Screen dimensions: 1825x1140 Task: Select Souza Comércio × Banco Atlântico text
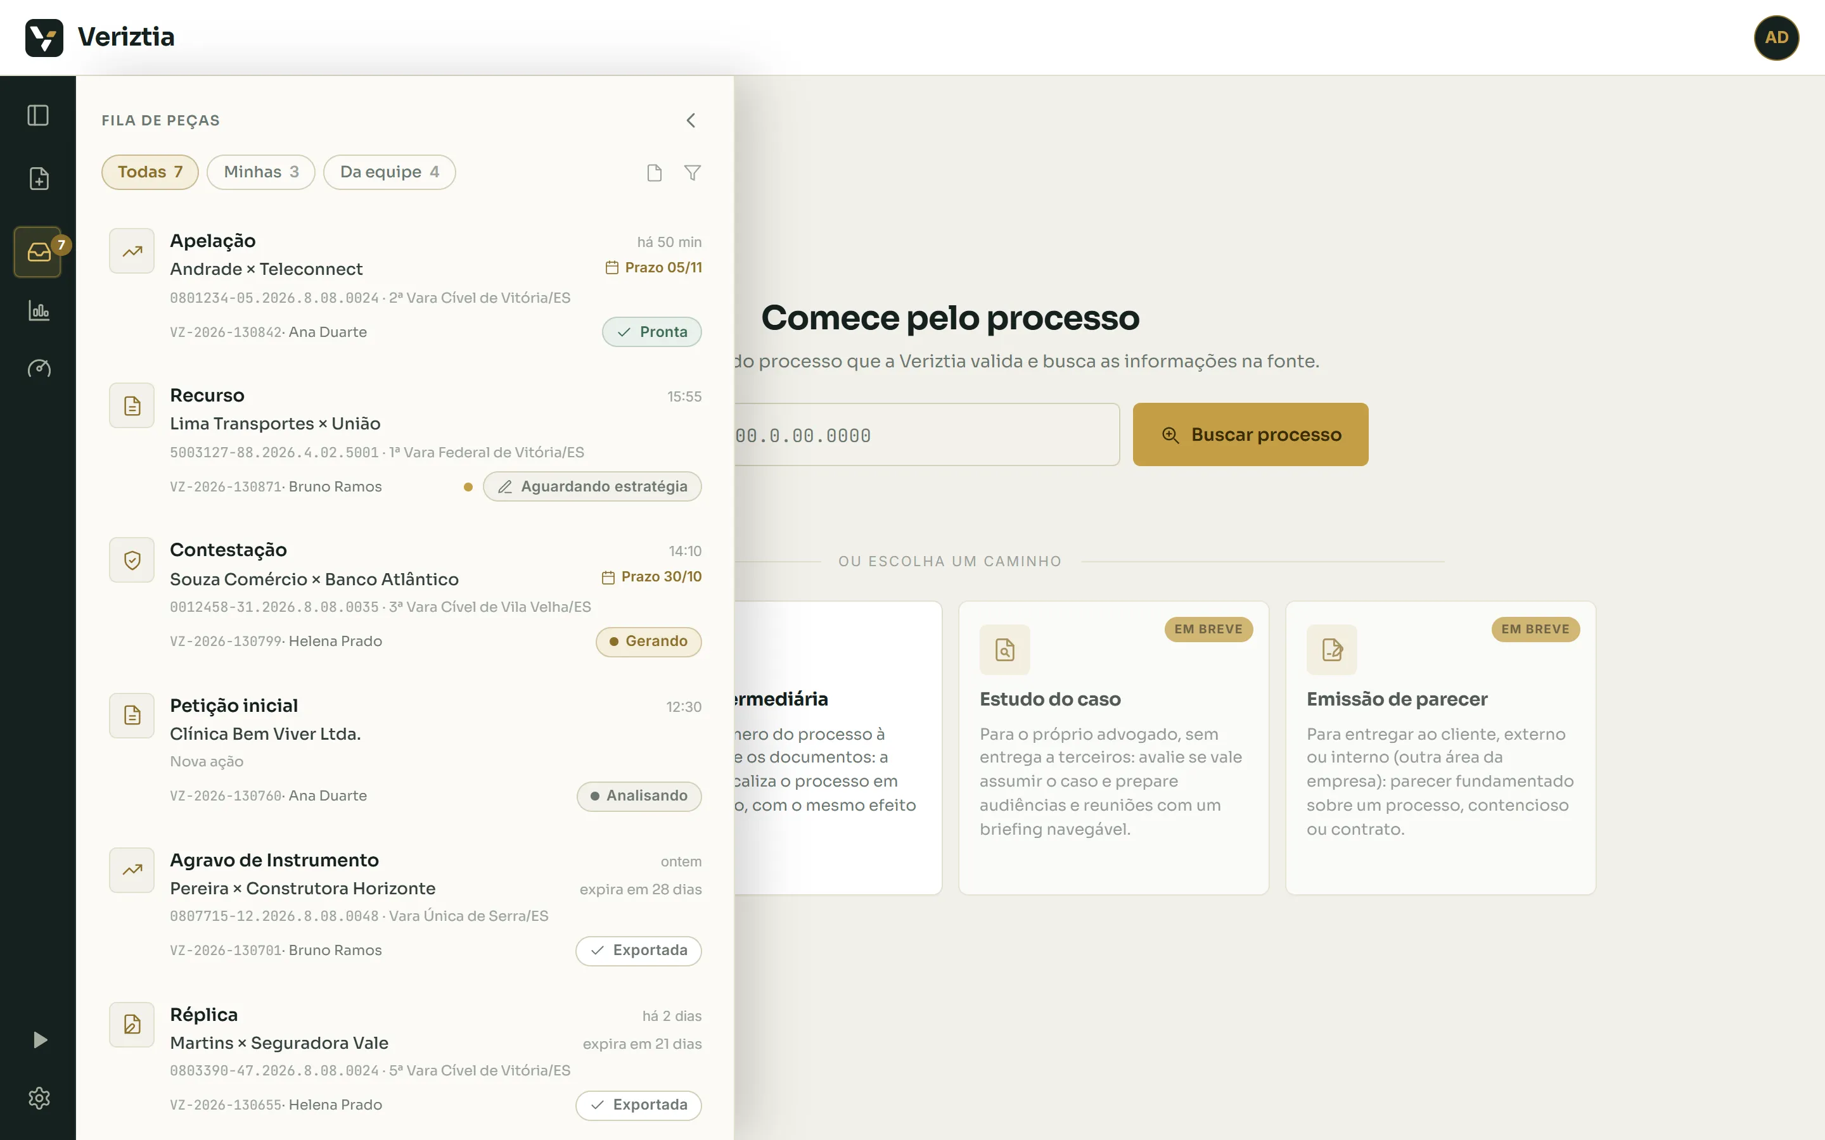(314, 579)
